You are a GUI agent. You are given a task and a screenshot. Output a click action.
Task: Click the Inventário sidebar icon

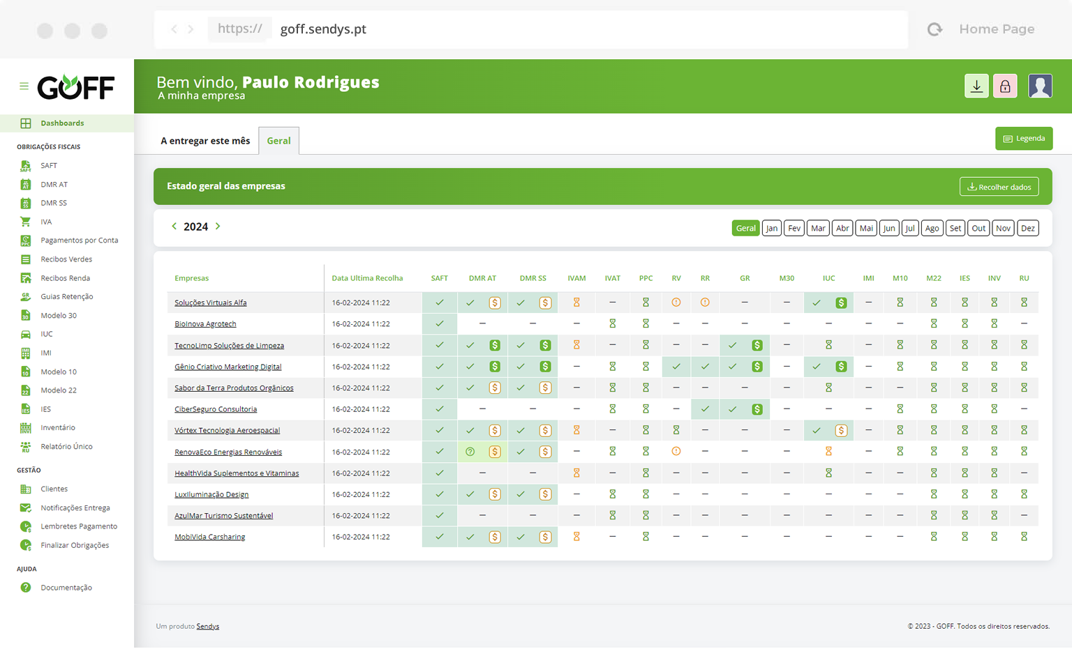tap(26, 428)
